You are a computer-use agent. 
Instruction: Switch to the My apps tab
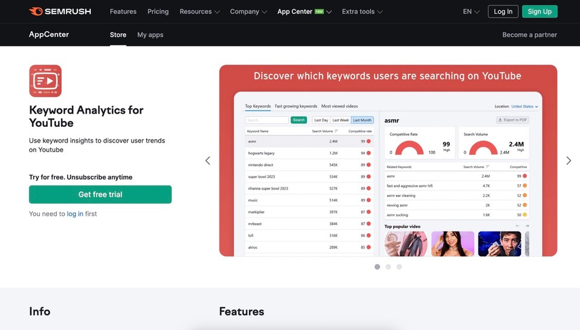(x=150, y=35)
